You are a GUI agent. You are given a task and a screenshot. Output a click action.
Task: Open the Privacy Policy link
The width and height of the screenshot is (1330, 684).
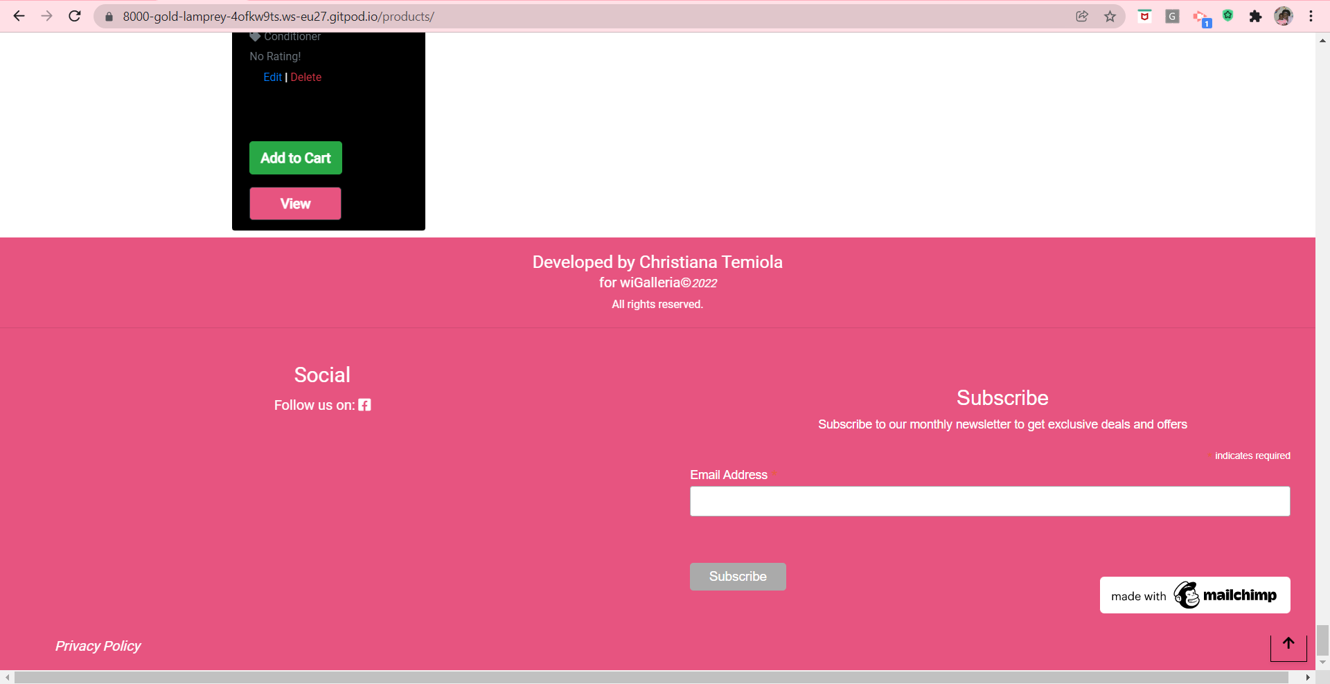tap(98, 646)
